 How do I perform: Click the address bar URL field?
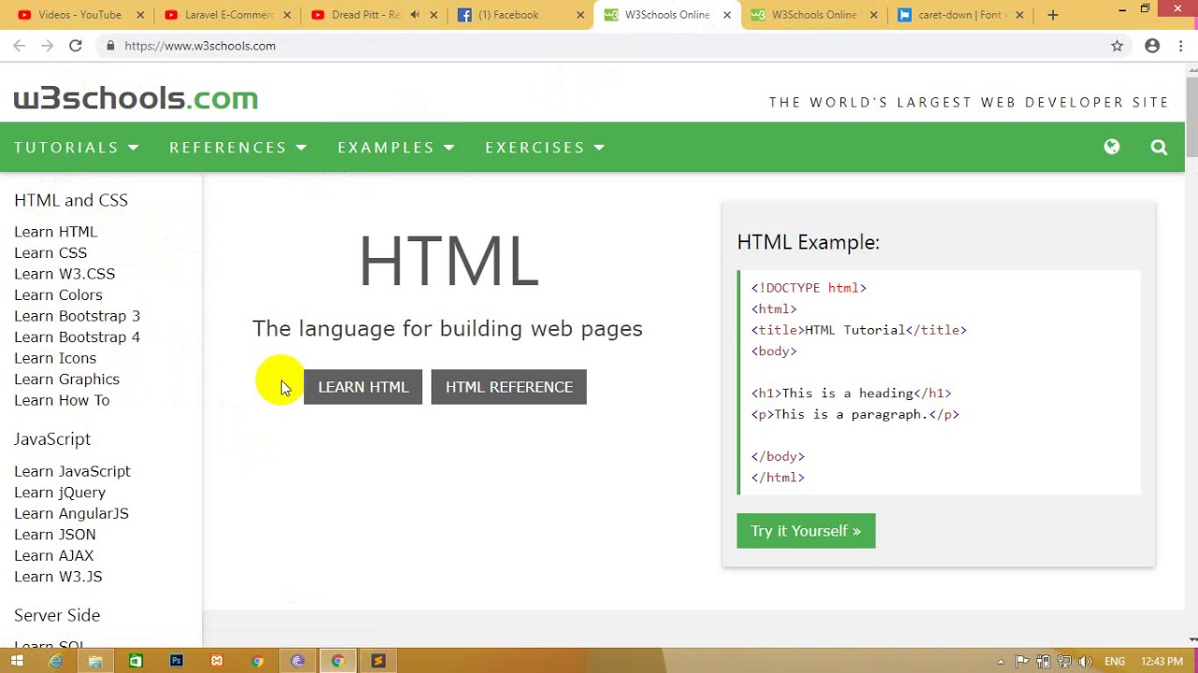pyautogui.click(x=599, y=45)
